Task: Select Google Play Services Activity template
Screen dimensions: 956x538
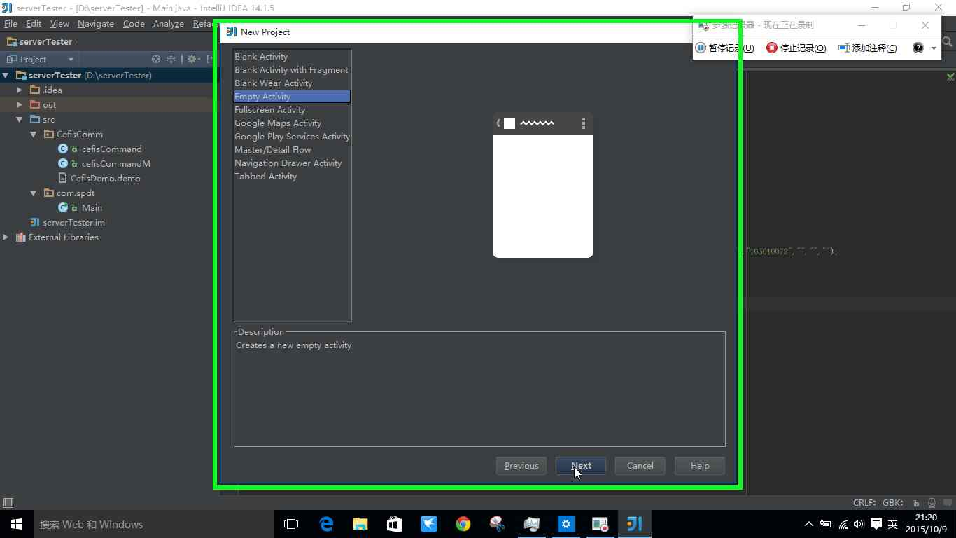Action: click(x=292, y=137)
